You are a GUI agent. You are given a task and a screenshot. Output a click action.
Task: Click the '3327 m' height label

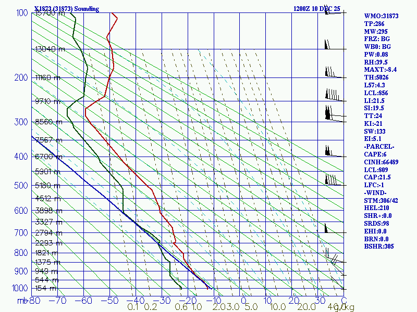pyautogui.click(x=48, y=222)
